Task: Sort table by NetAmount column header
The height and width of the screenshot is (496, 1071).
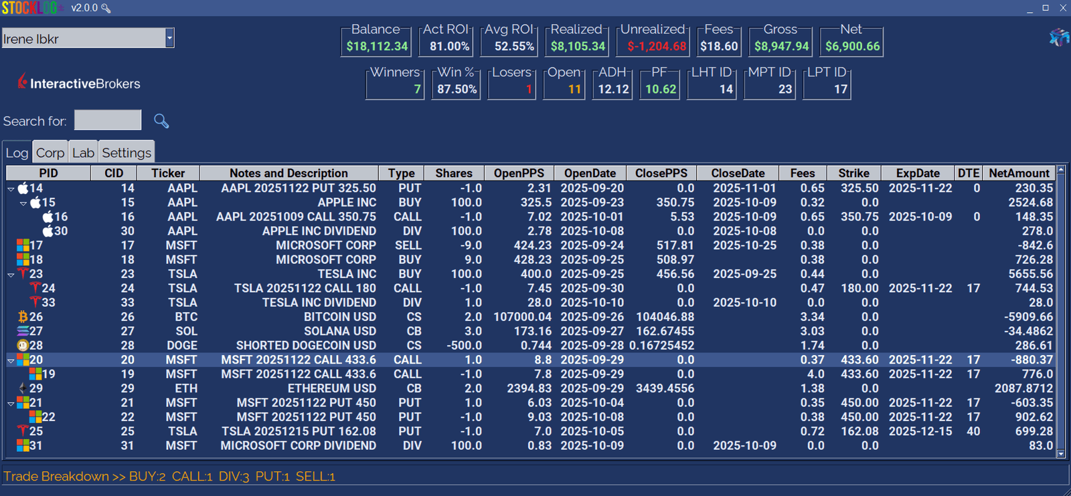Action: click(1019, 173)
